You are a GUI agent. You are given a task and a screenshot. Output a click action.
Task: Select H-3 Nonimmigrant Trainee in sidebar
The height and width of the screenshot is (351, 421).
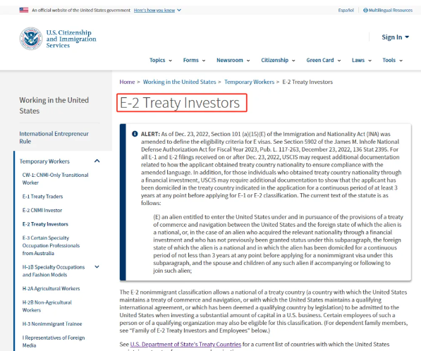coord(52,324)
